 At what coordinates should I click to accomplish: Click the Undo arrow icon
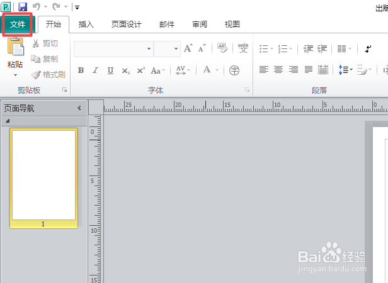click(x=37, y=7)
